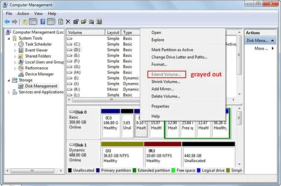This screenshot has width=281, height=186.
Task: Expand the Performance node
Action: tap(15, 69)
